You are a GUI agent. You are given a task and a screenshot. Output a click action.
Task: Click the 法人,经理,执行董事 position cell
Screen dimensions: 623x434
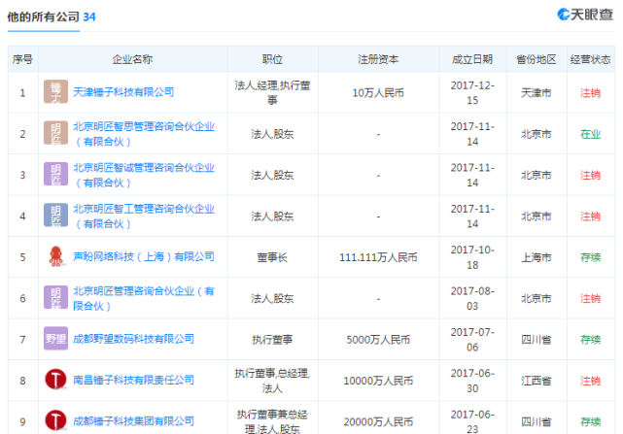point(272,92)
